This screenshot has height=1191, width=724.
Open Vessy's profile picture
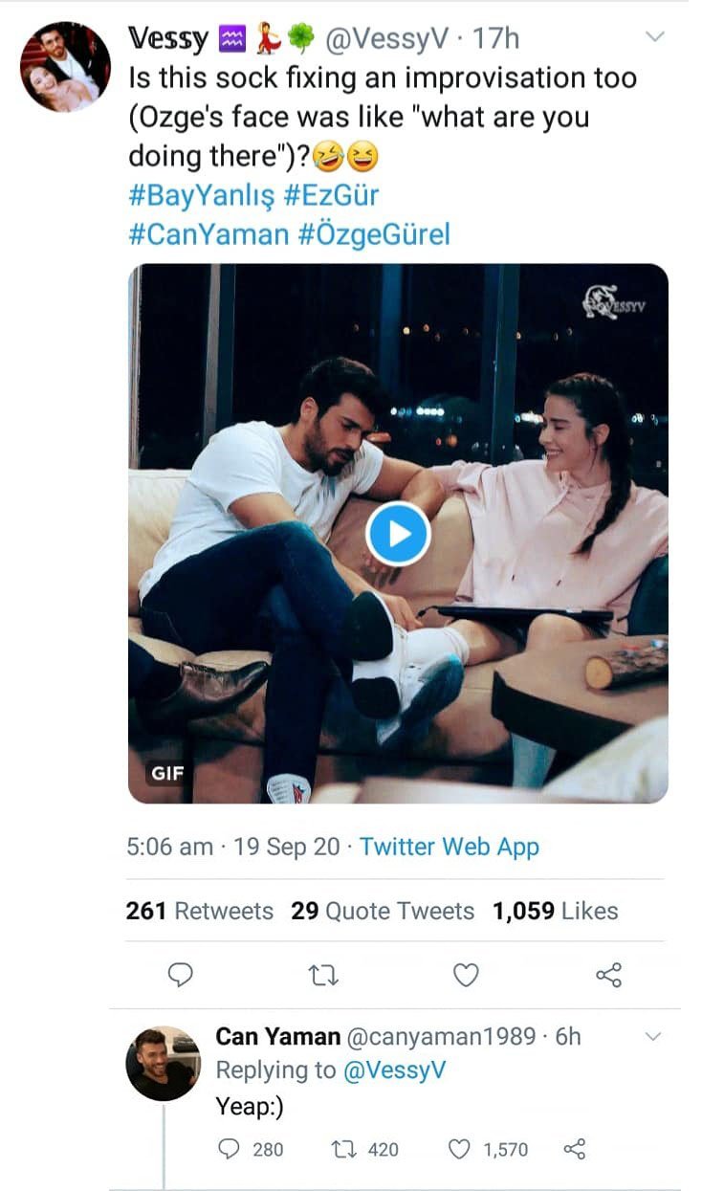pos(65,67)
